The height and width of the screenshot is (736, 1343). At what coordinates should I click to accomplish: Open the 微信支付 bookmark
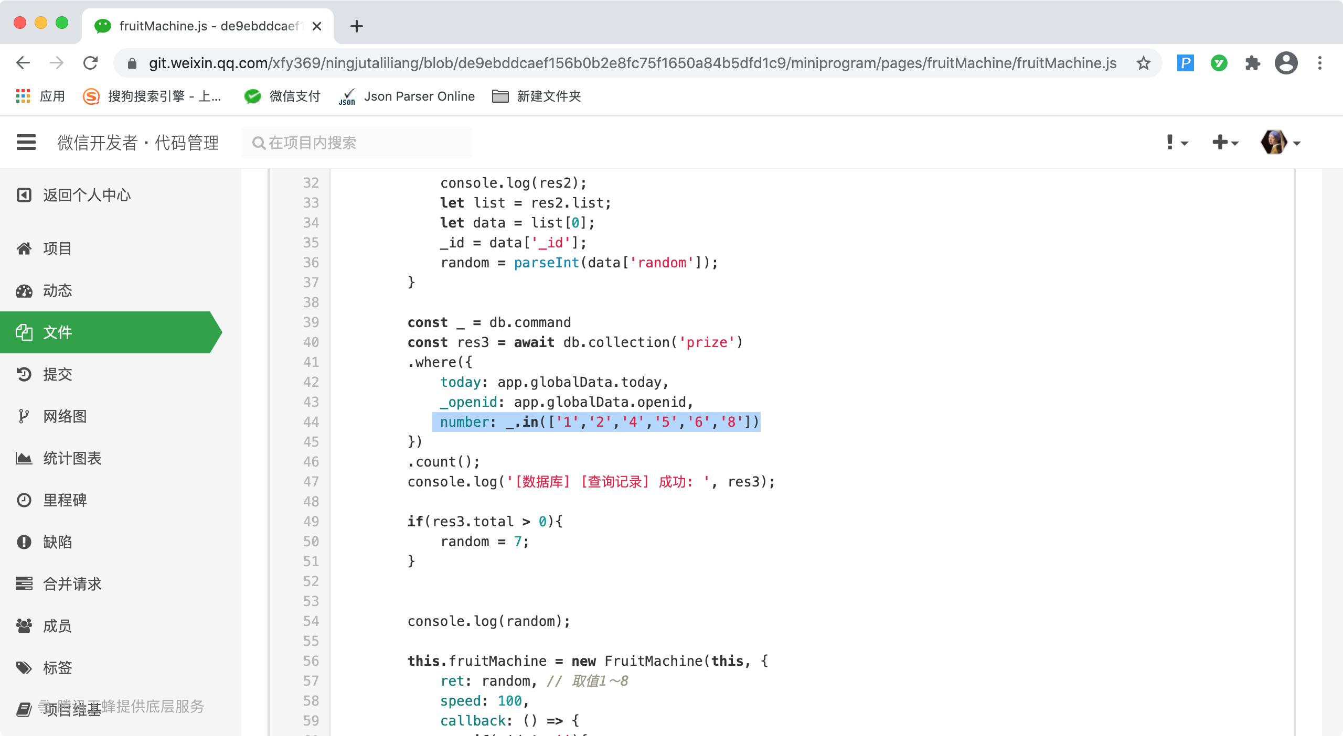point(283,96)
